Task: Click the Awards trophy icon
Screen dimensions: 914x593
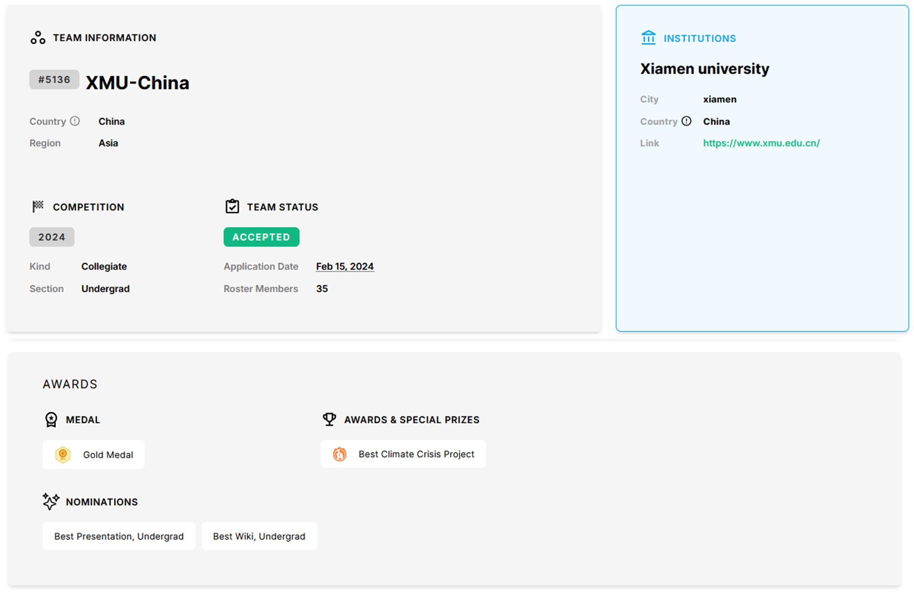Action: pos(329,419)
